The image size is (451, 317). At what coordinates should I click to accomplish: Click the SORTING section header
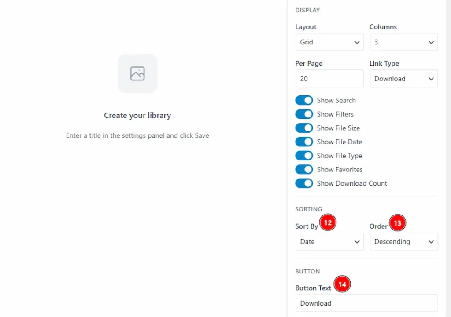(x=308, y=209)
